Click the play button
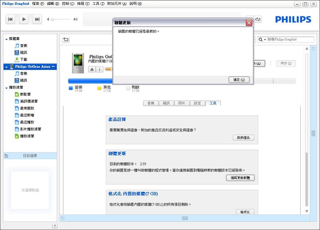320x230 pixels. (x=24, y=19)
